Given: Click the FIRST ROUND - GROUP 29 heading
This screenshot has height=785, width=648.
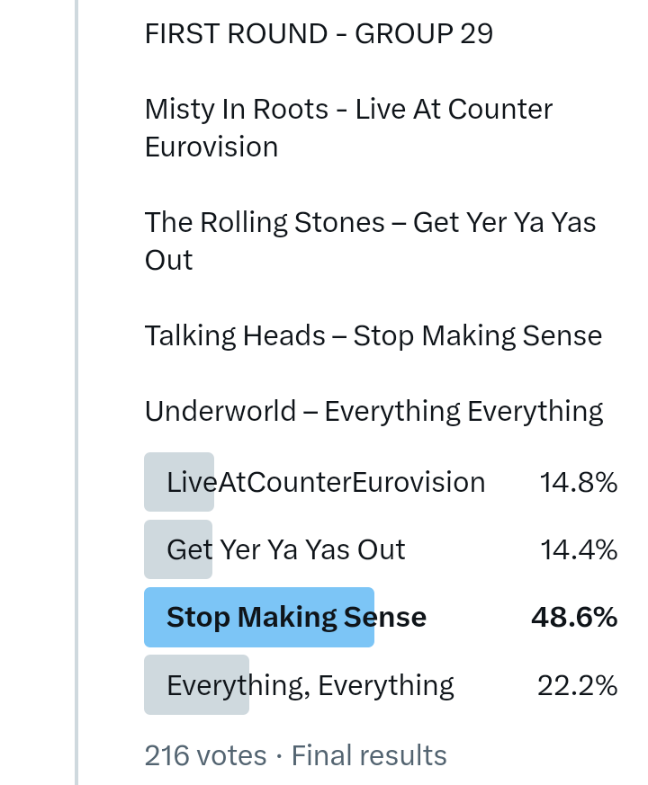Looking at the screenshot, I should [x=319, y=34].
